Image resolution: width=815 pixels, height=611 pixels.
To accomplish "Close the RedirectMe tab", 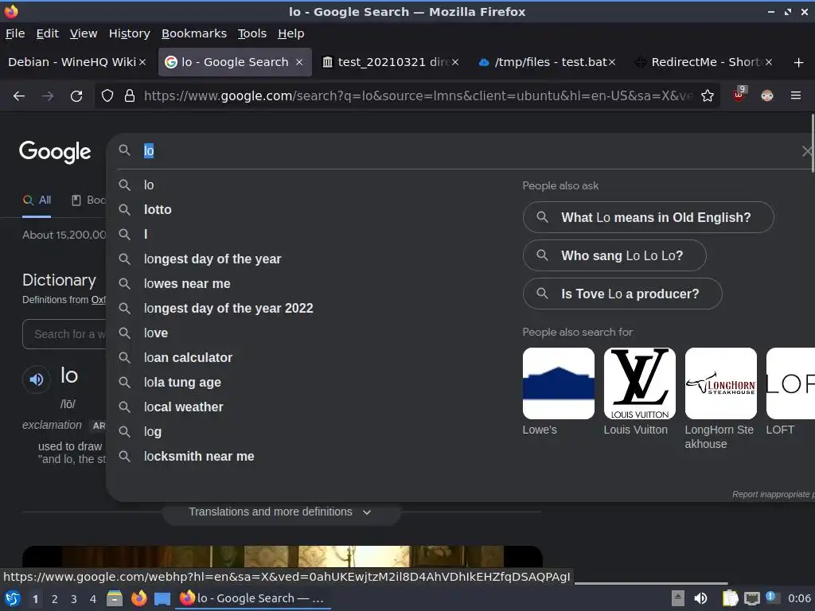I will pyautogui.click(x=769, y=62).
